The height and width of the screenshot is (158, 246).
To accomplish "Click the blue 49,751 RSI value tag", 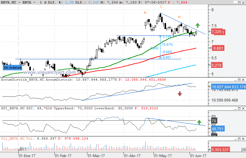I will 218,129.
